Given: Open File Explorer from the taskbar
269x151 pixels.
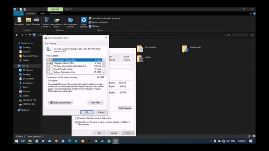Looking at the screenshot, I should tap(30, 141).
